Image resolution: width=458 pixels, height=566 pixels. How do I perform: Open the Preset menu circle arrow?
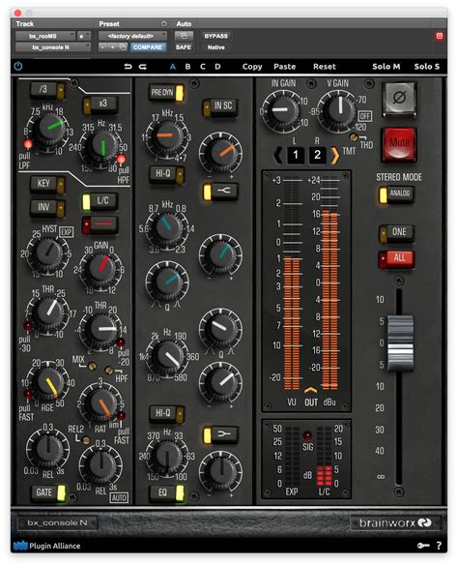pos(163,24)
